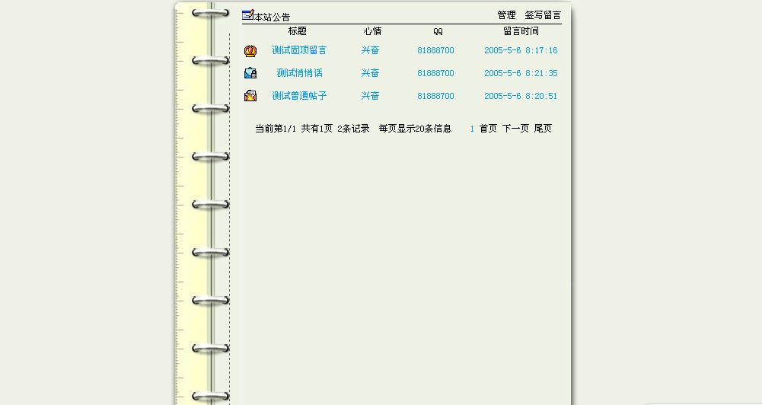Click the announcement notepad icon beside 本站公告
Image resolution: width=762 pixels, height=405 pixels.
(x=248, y=15)
